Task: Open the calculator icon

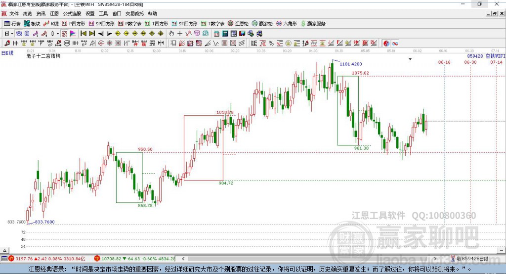Action: pyautogui.click(x=225, y=34)
